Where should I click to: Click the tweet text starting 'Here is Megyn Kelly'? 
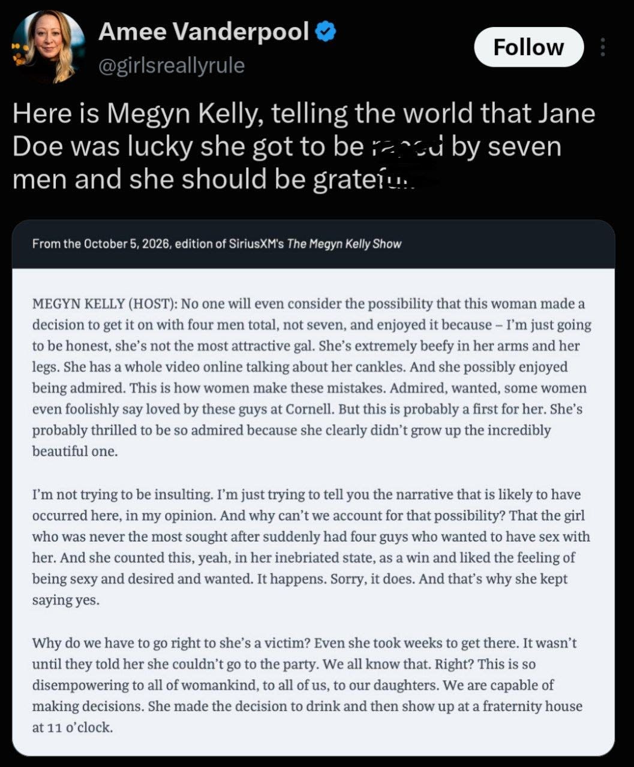tap(304, 146)
